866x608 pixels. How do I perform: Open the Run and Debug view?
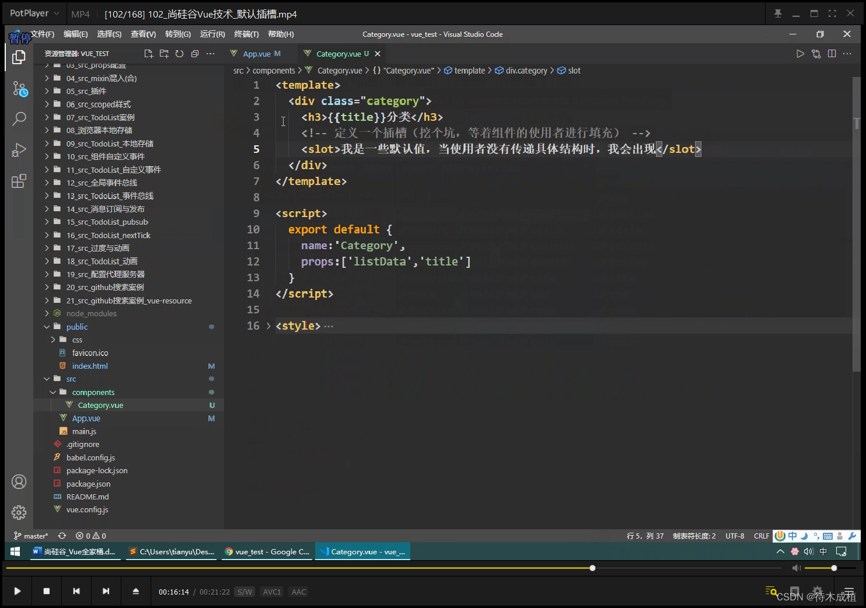point(19,150)
